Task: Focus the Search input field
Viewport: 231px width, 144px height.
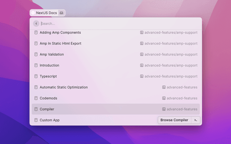Action: (x=119, y=24)
